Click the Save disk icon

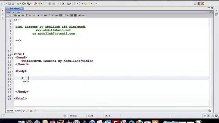[9, 4]
